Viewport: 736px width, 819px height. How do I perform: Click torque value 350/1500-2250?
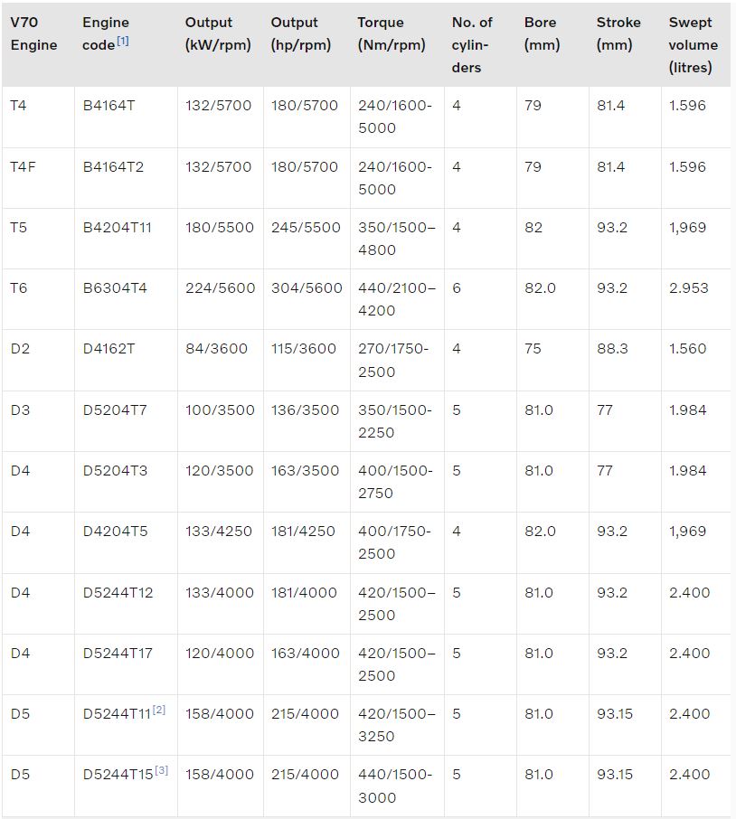(x=395, y=421)
